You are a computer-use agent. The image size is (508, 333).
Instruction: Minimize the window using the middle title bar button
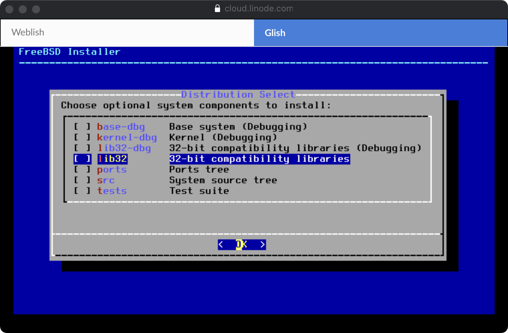[x=23, y=9]
